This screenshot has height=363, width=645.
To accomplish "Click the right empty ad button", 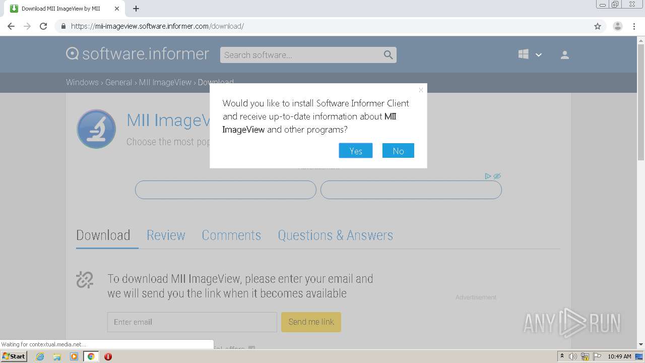I will point(411,190).
